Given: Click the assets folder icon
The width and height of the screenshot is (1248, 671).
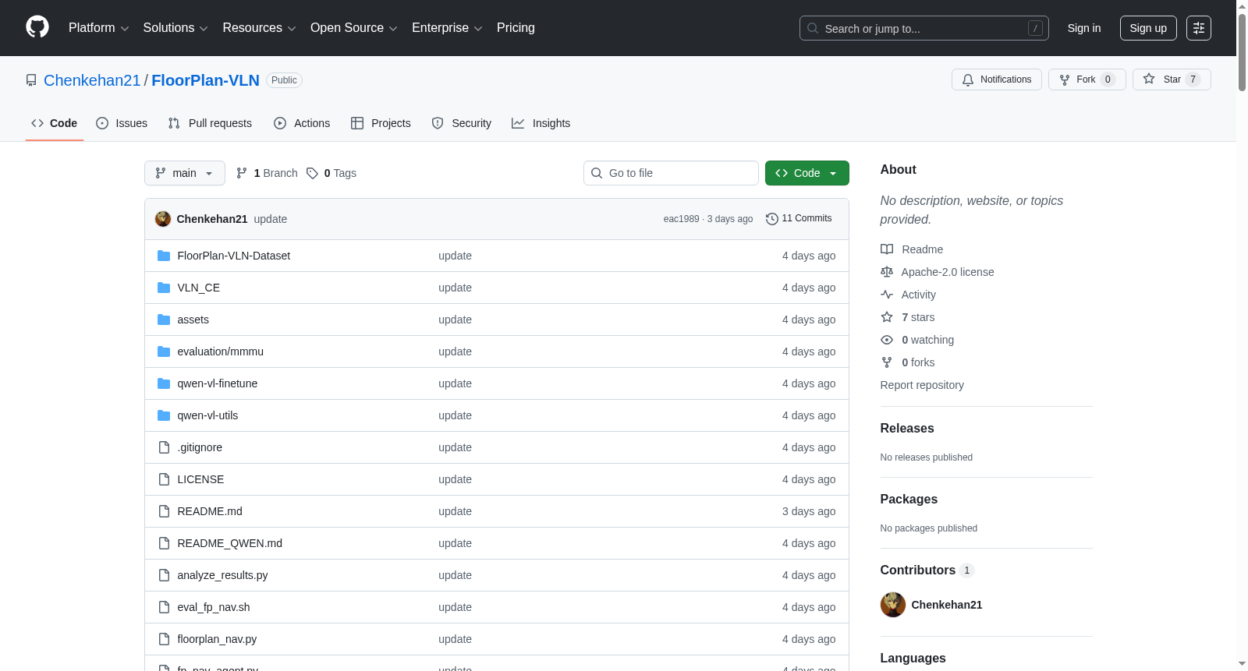Looking at the screenshot, I should (x=164, y=320).
